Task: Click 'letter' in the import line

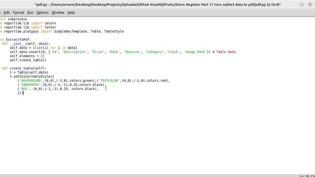Action: tap(50, 28)
